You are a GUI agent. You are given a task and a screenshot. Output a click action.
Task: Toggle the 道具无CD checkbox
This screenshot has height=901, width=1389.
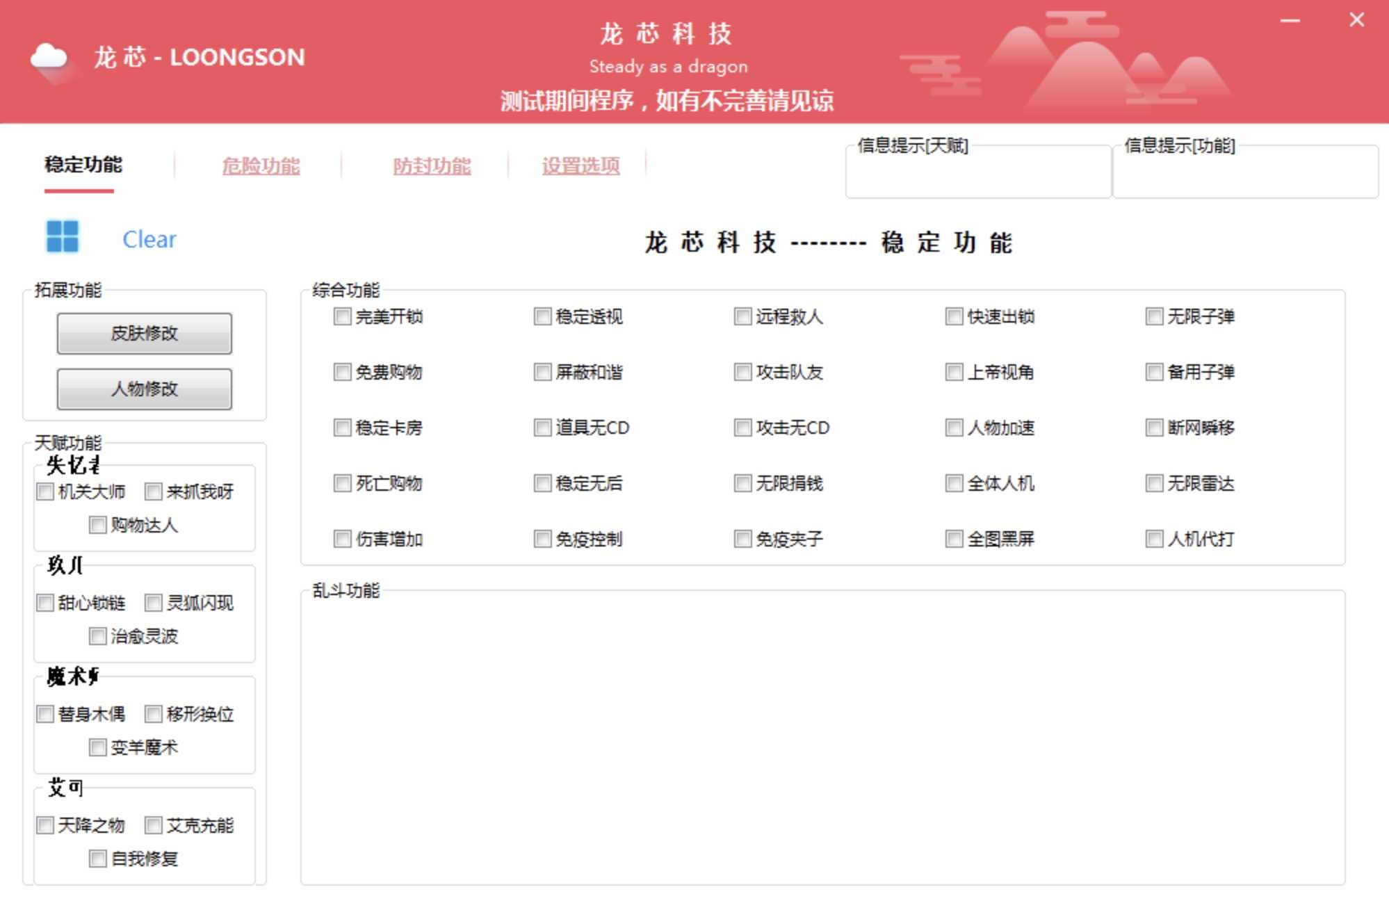(542, 428)
